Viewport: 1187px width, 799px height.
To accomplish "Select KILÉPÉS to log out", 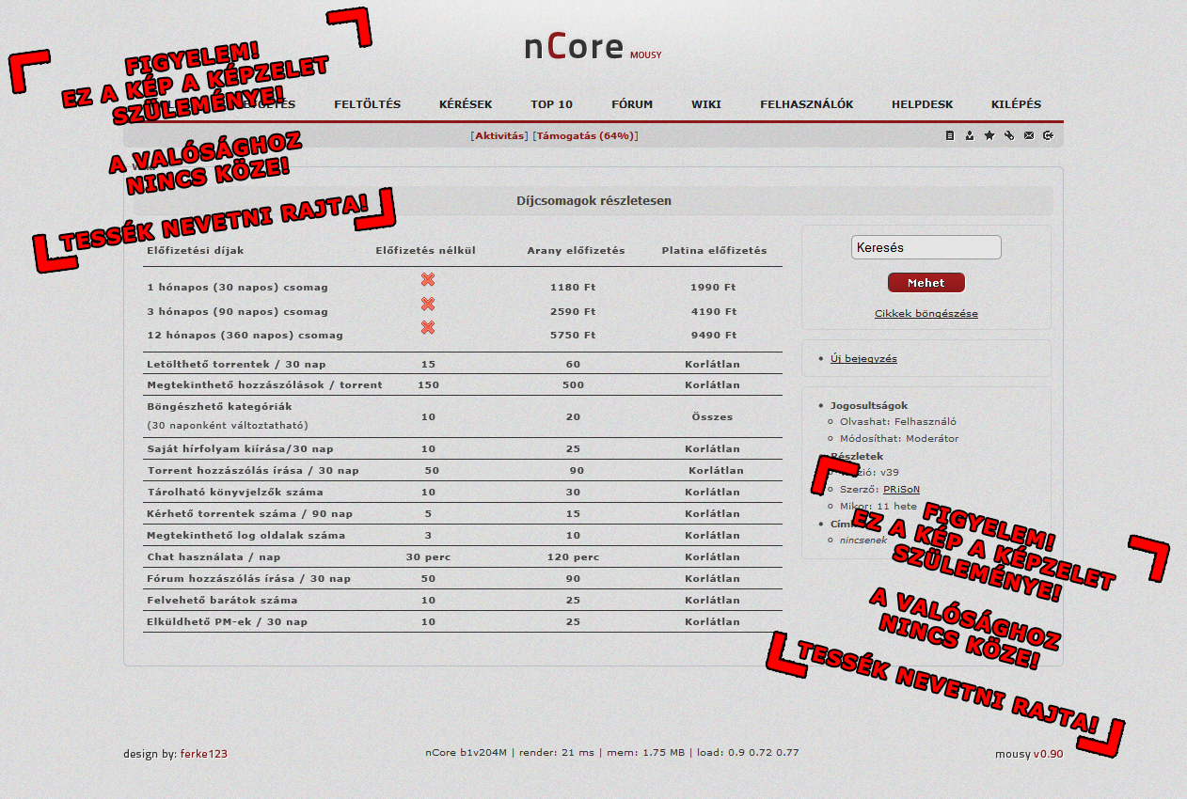I will pos(1017,104).
